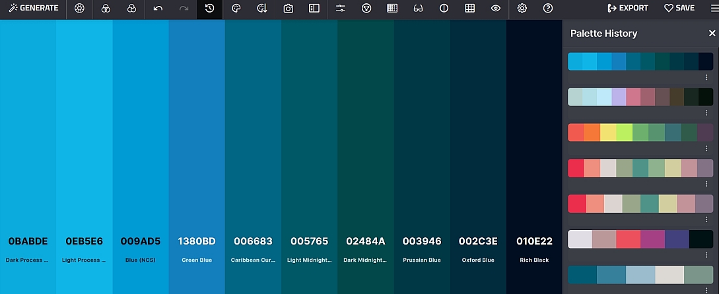
Task: Click the Rich Black color name
Action: pos(535,260)
